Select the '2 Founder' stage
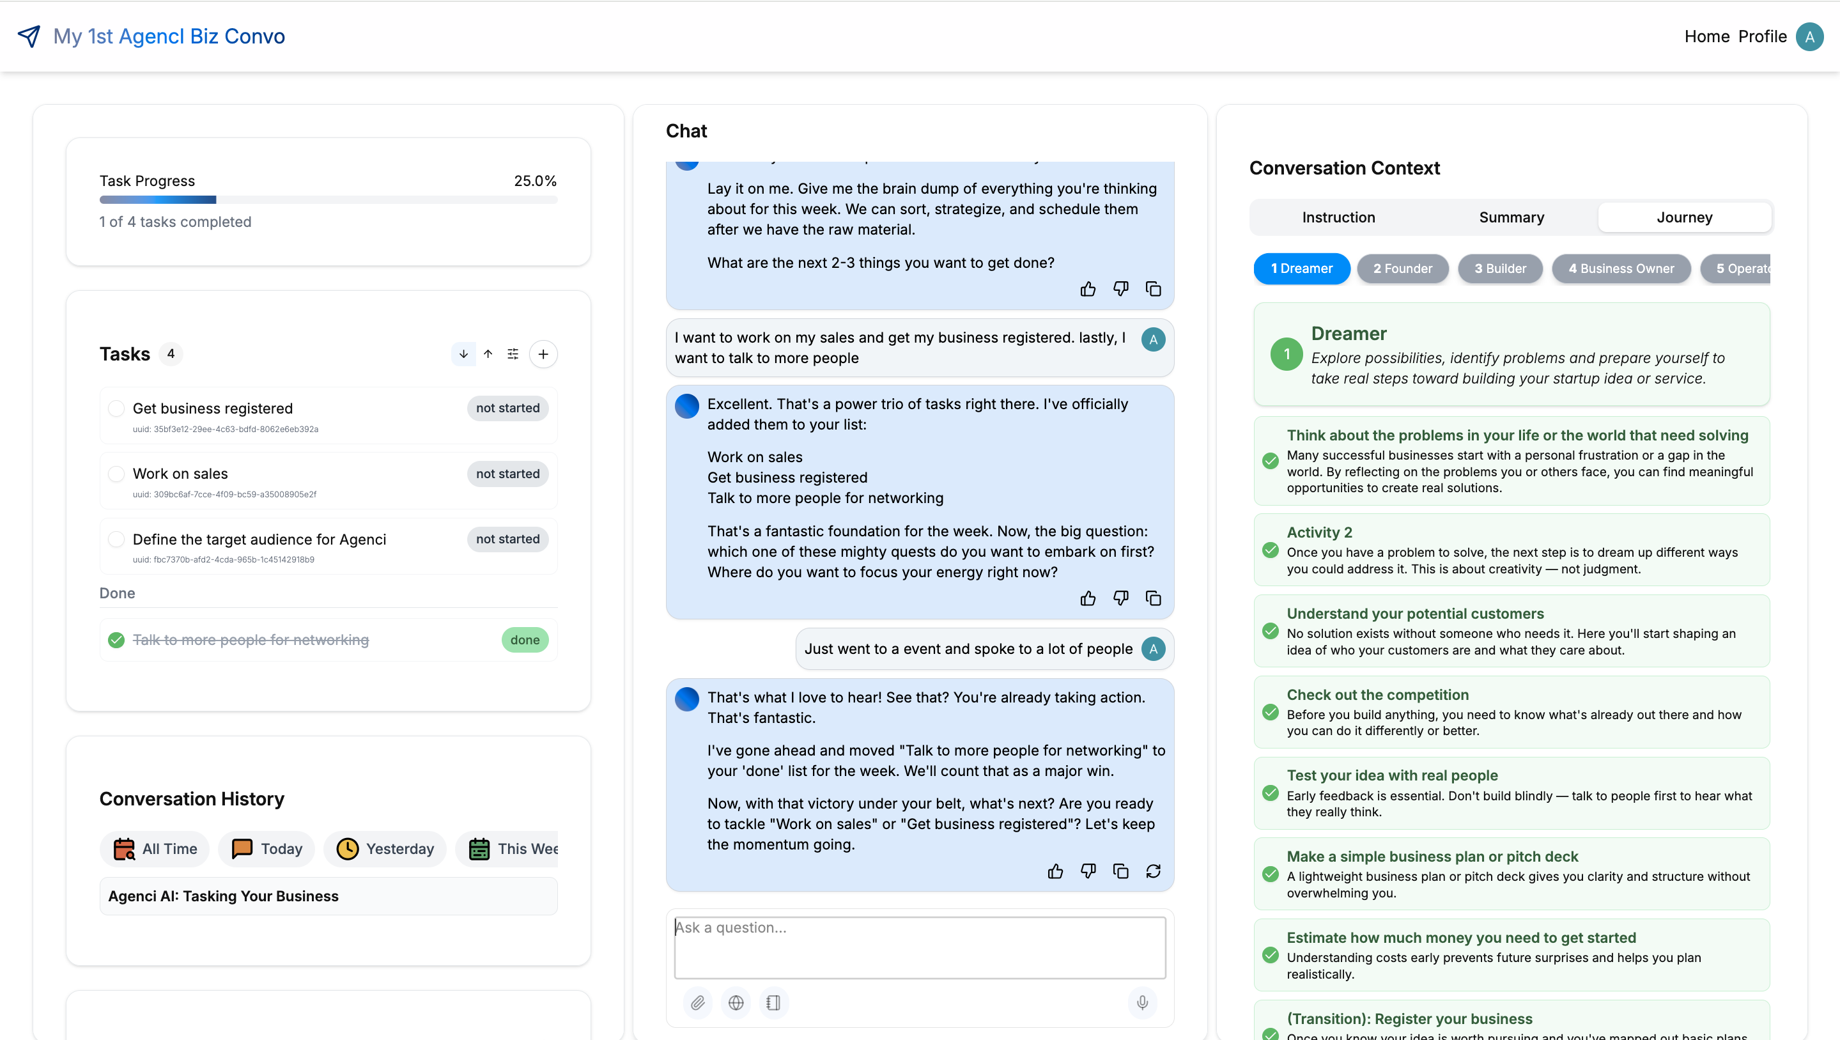 tap(1402, 268)
